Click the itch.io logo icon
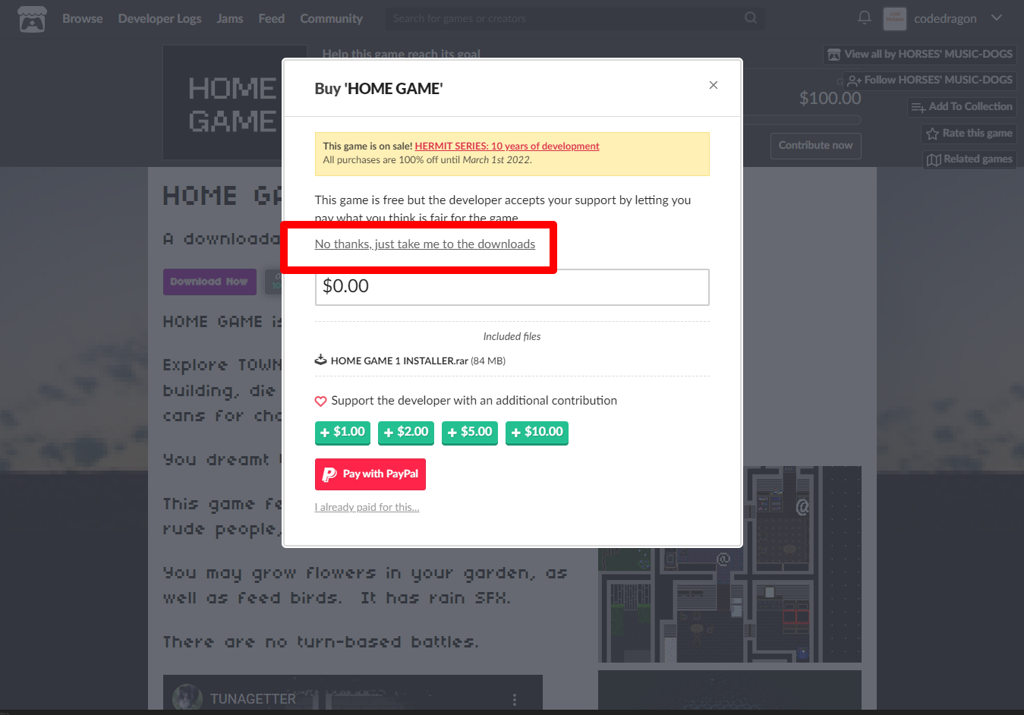The image size is (1024, 715). tap(32, 19)
